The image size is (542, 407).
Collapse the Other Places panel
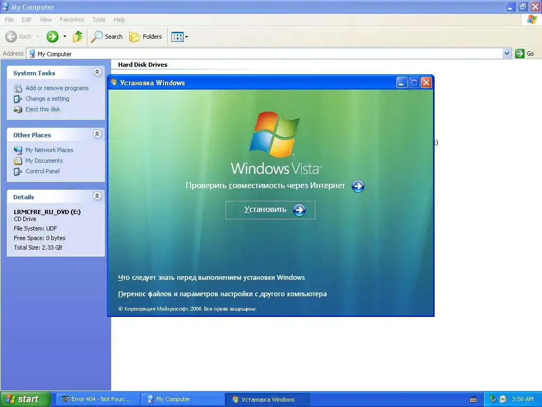click(97, 134)
